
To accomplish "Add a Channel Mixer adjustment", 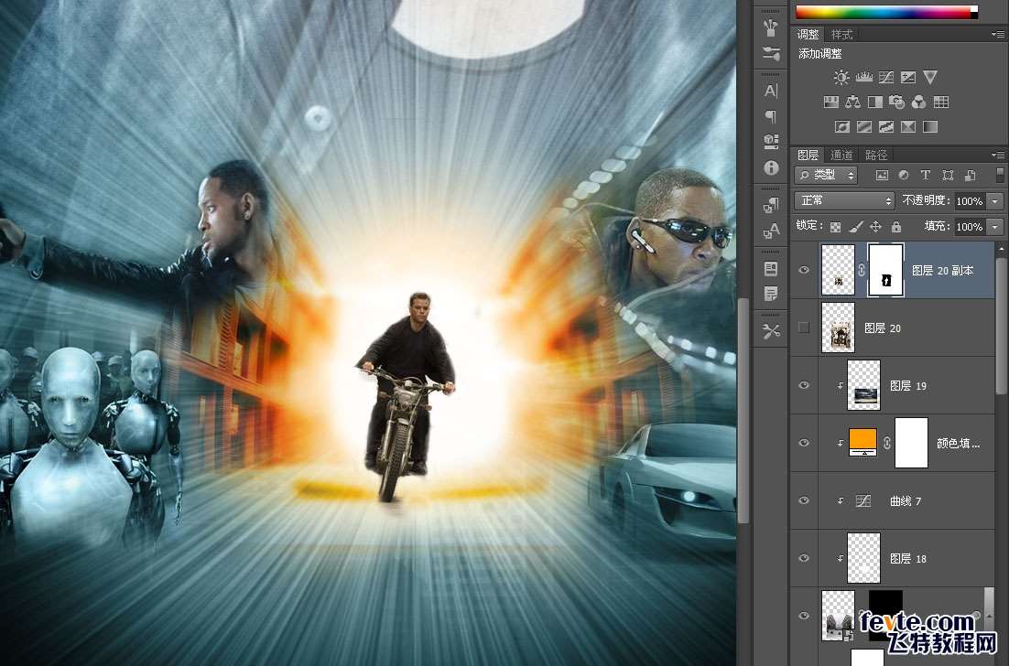I will click(x=919, y=102).
